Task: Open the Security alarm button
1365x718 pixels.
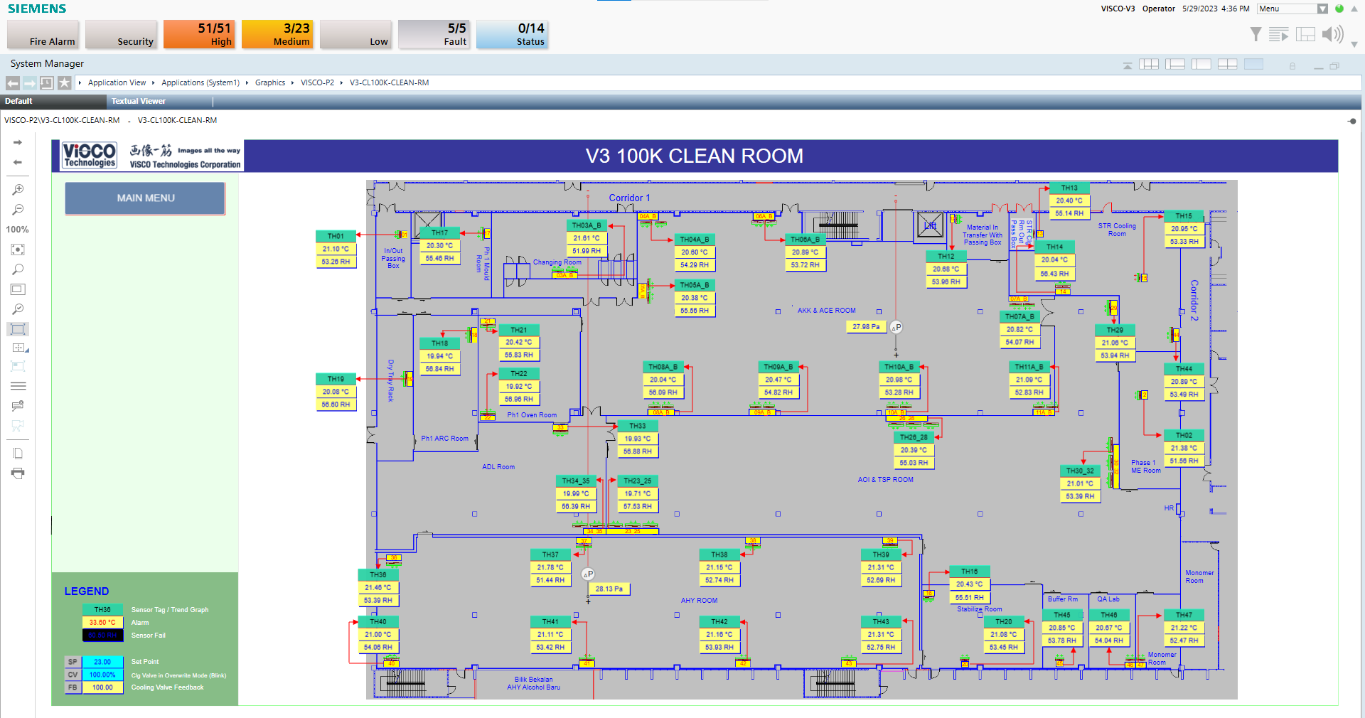Action: click(121, 34)
